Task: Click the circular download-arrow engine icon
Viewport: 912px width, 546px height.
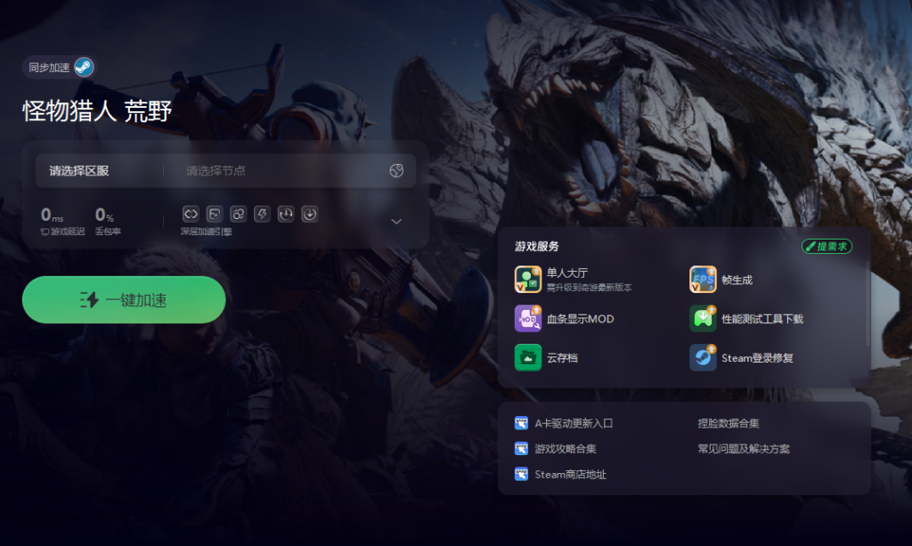Action: pyautogui.click(x=310, y=214)
